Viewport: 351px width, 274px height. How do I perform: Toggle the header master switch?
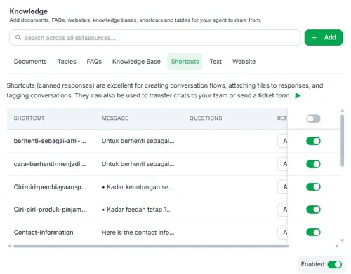(x=313, y=118)
